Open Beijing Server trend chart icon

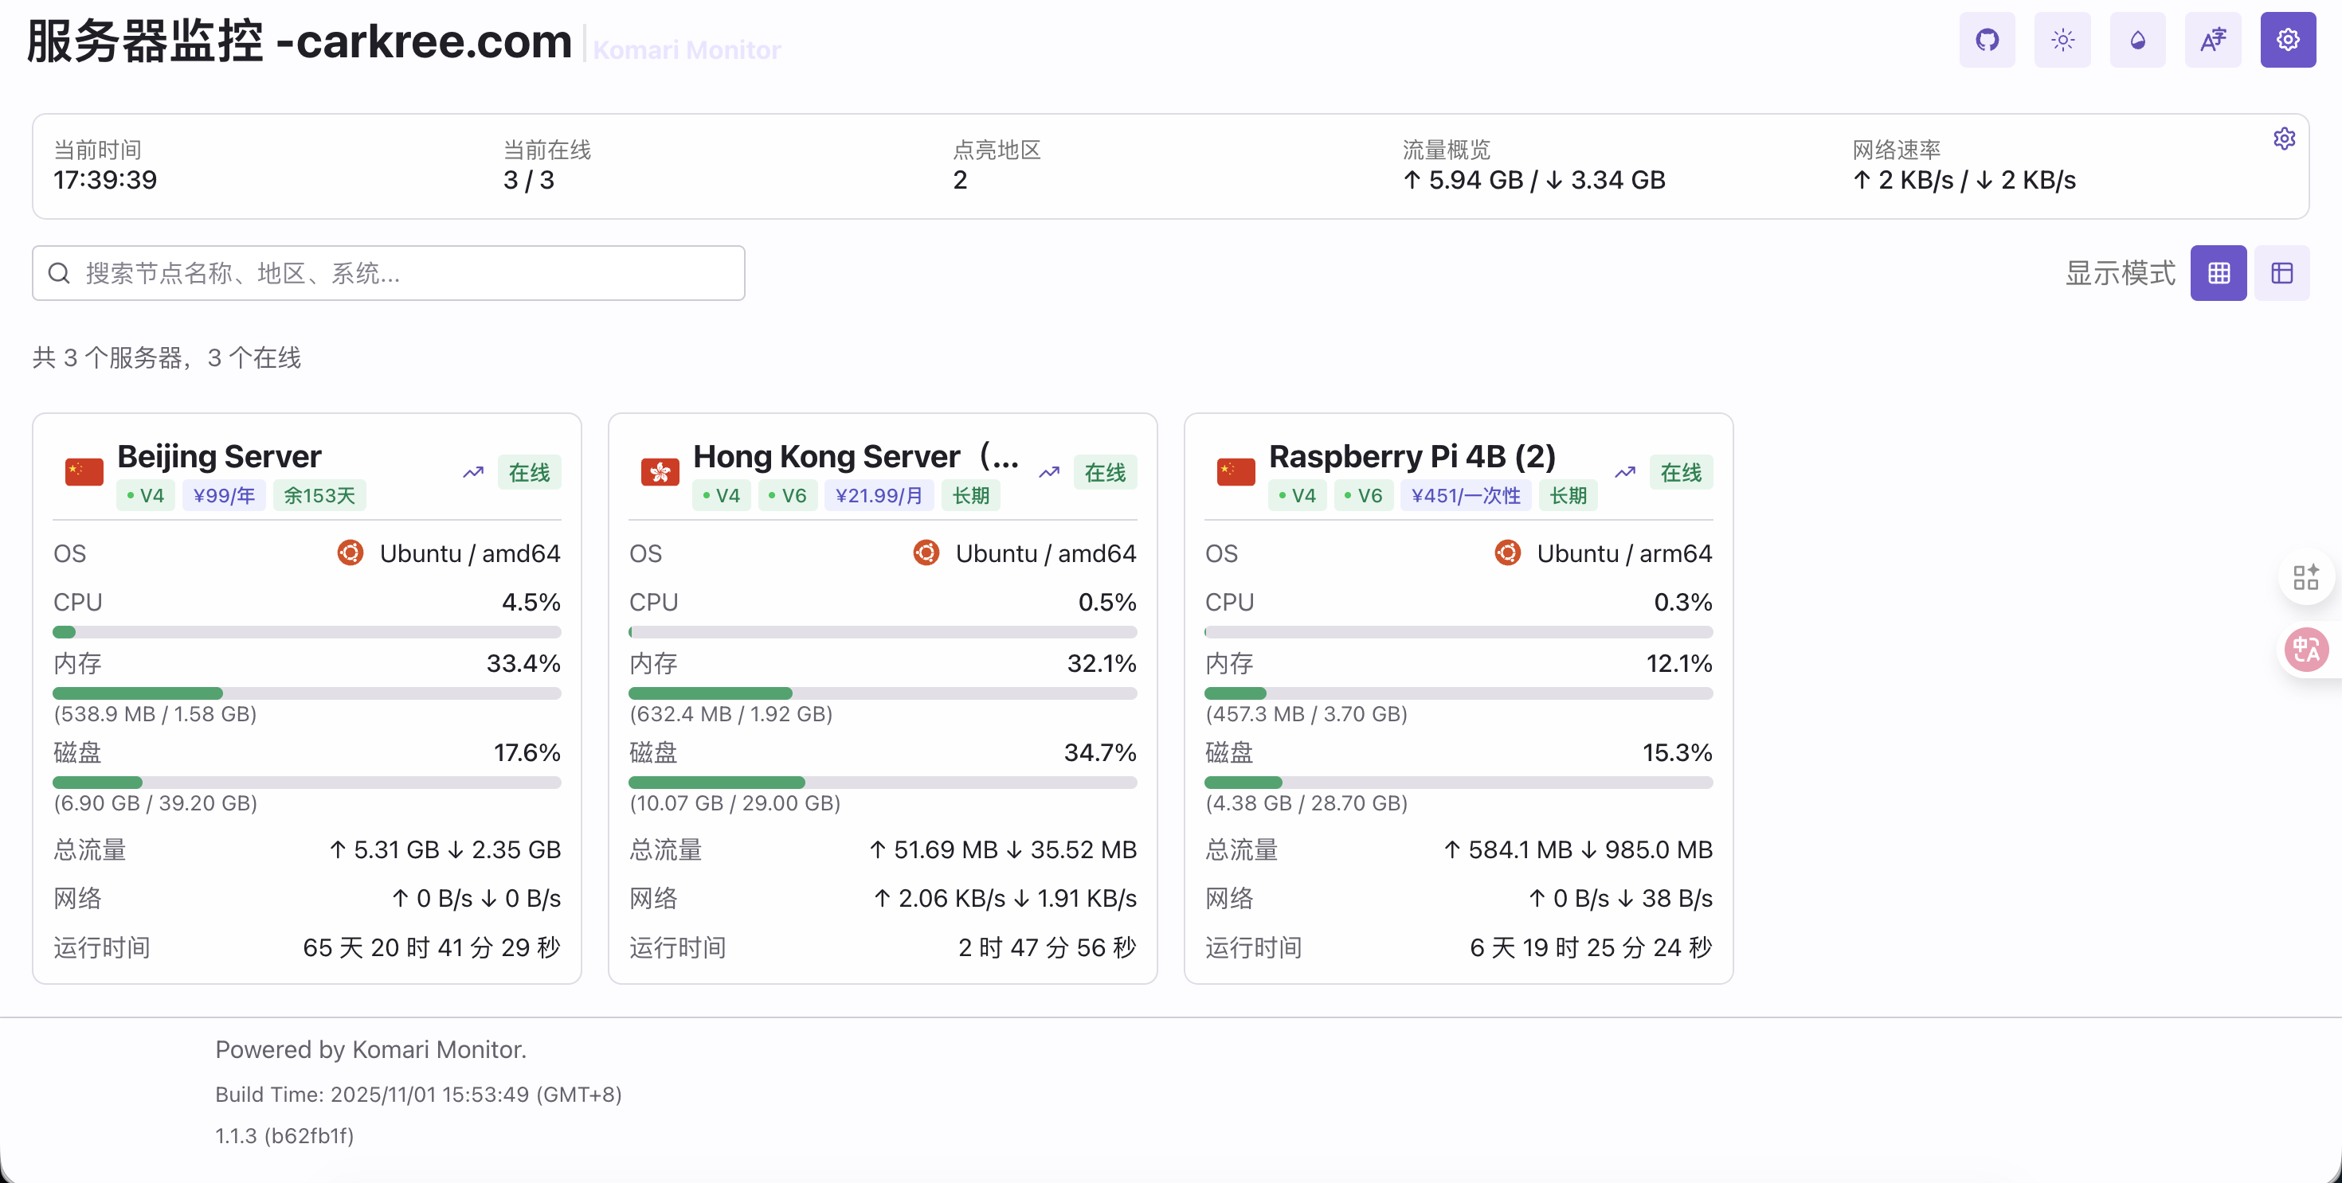472,472
